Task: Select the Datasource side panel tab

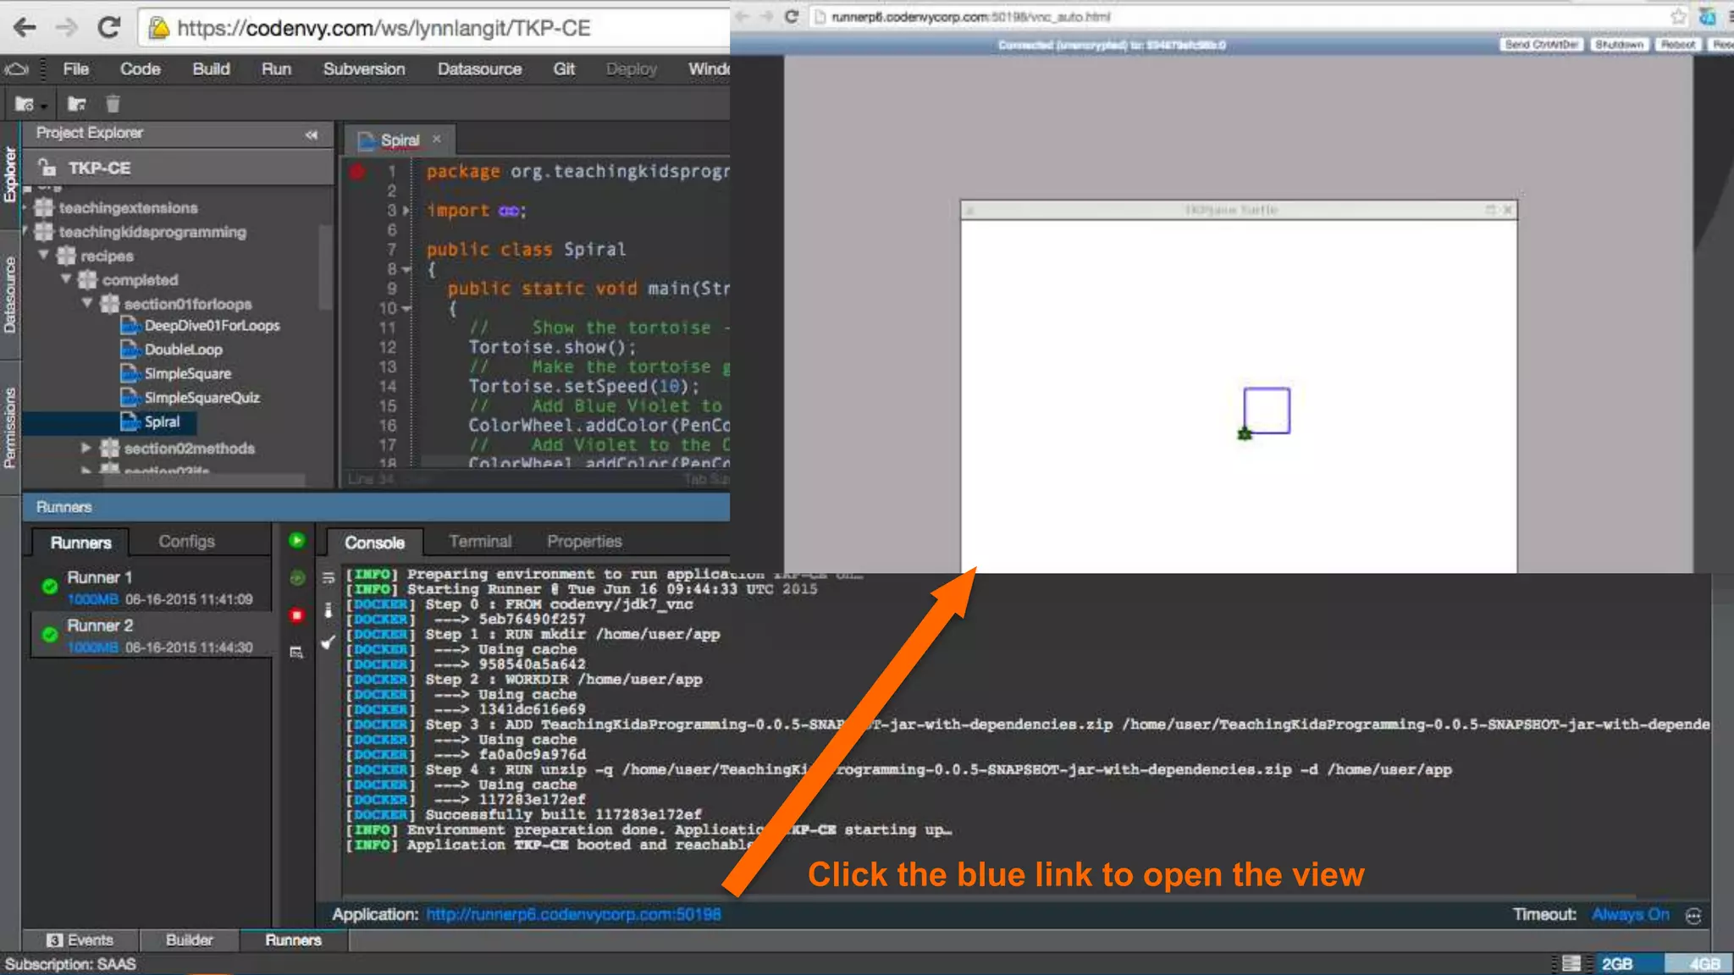Action: 9,294
